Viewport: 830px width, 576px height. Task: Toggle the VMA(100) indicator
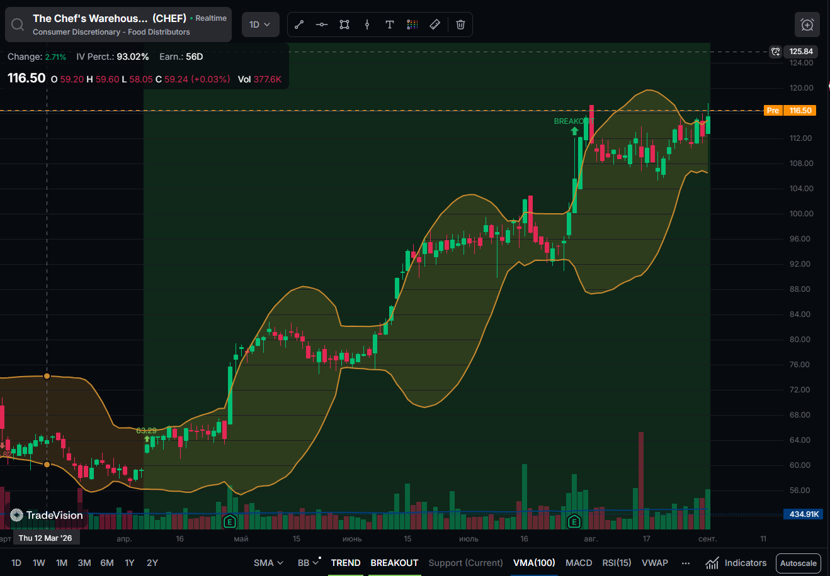tap(534, 563)
